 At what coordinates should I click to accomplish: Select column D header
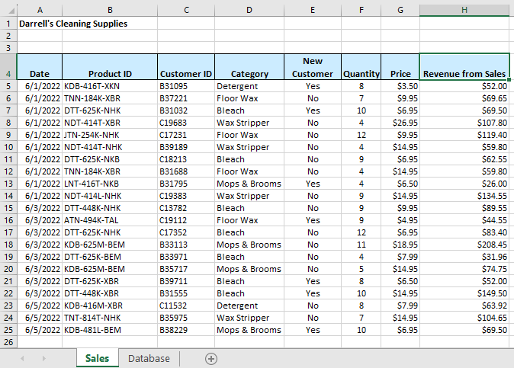[x=249, y=10]
